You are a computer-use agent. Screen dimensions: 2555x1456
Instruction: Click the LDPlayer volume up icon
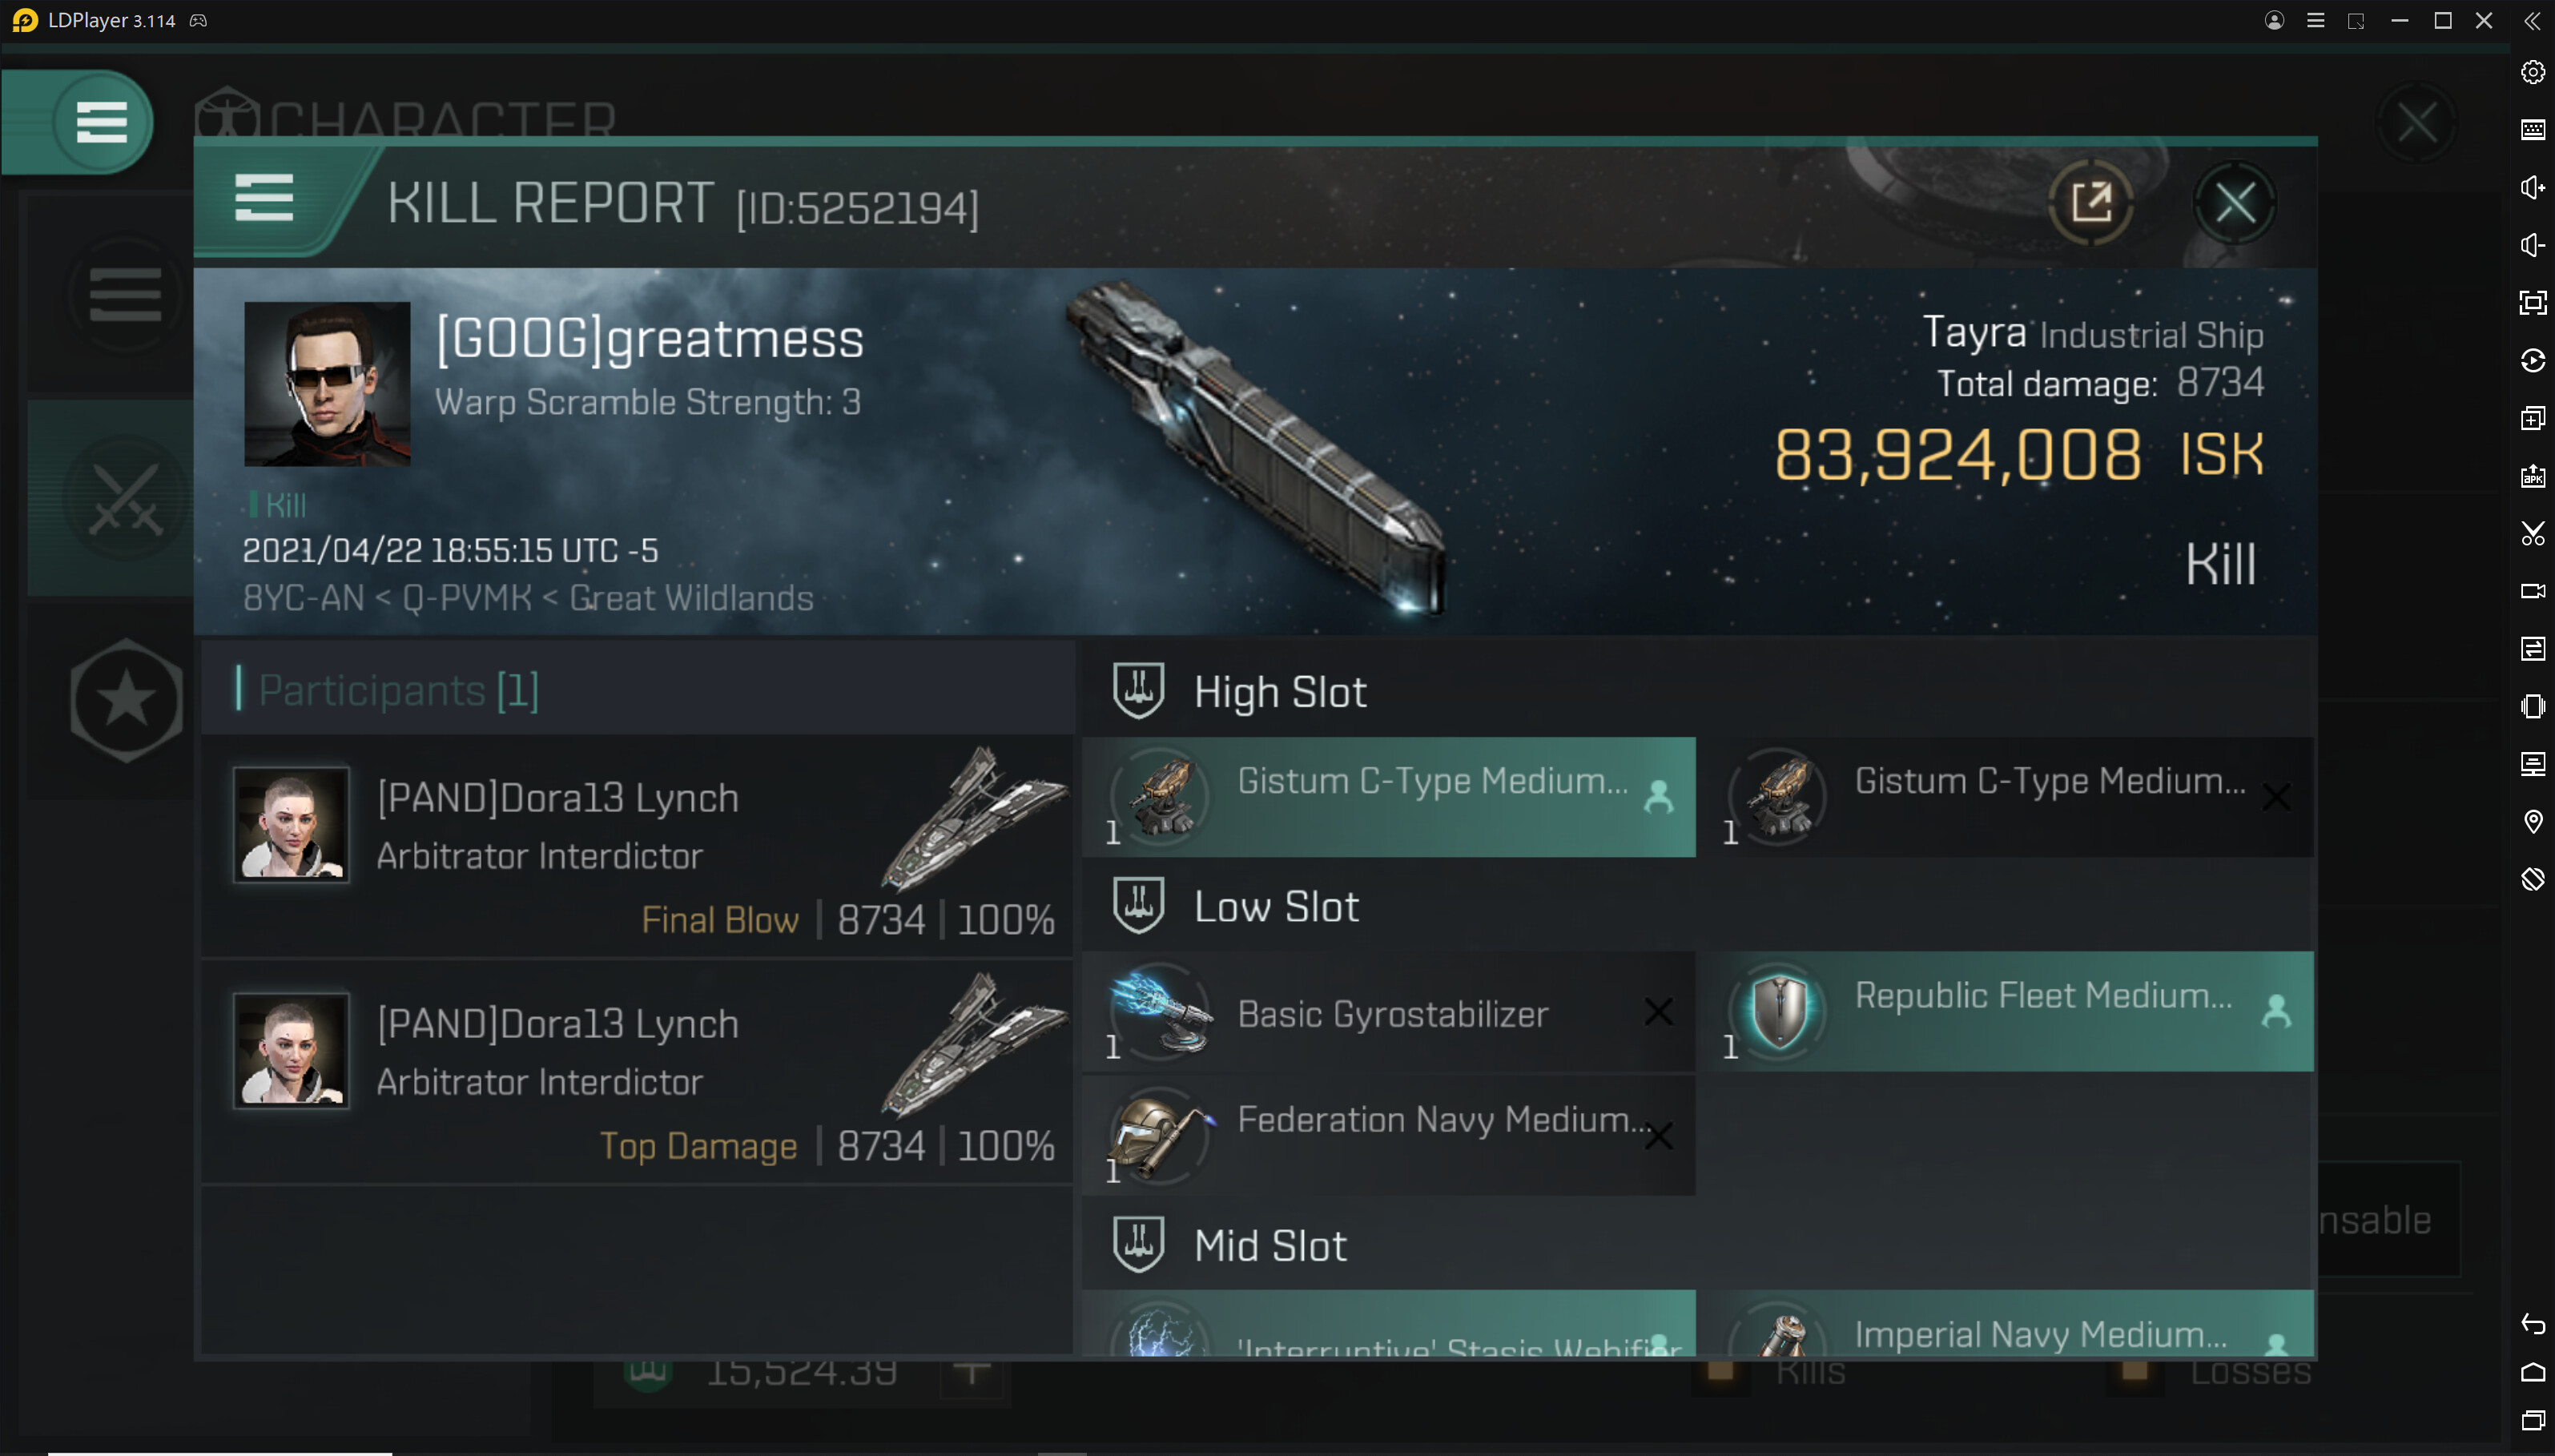coord(2532,188)
